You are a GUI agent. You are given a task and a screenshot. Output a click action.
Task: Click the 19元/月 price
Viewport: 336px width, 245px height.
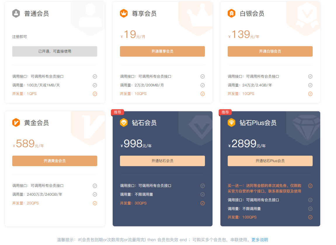133,34
